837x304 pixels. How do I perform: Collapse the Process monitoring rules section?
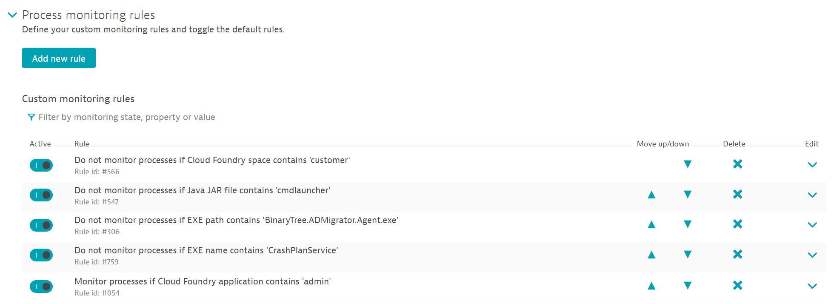[12, 15]
